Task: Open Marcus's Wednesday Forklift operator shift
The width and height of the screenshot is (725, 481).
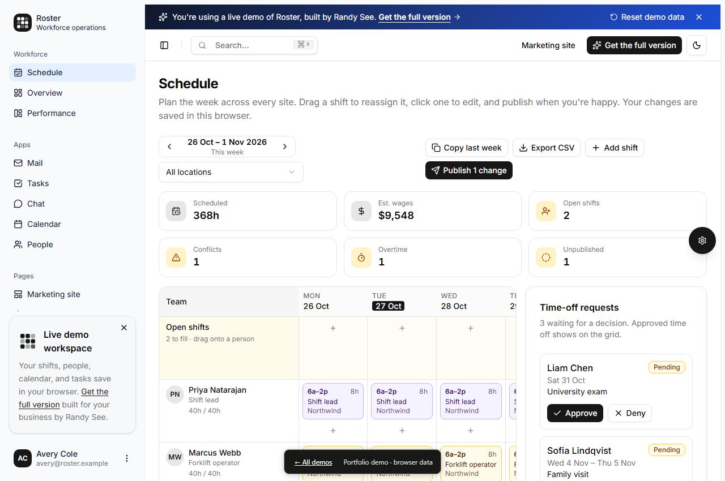Action: [471, 463]
